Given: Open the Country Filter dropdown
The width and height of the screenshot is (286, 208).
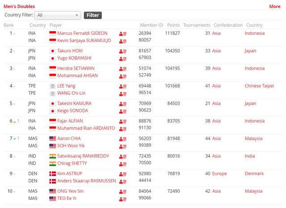Looking at the screenshot, I should (x=58, y=15).
